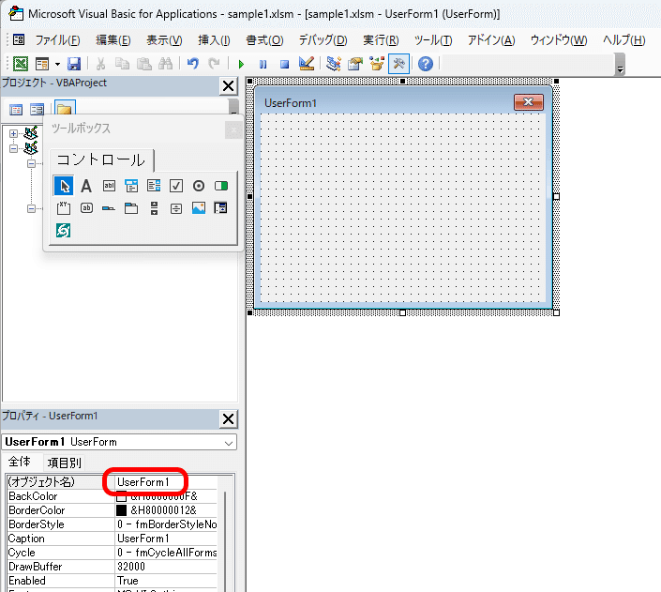This screenshot has width=661, height=592.
Task: Select the Image control tool
Action: (199, 208)
